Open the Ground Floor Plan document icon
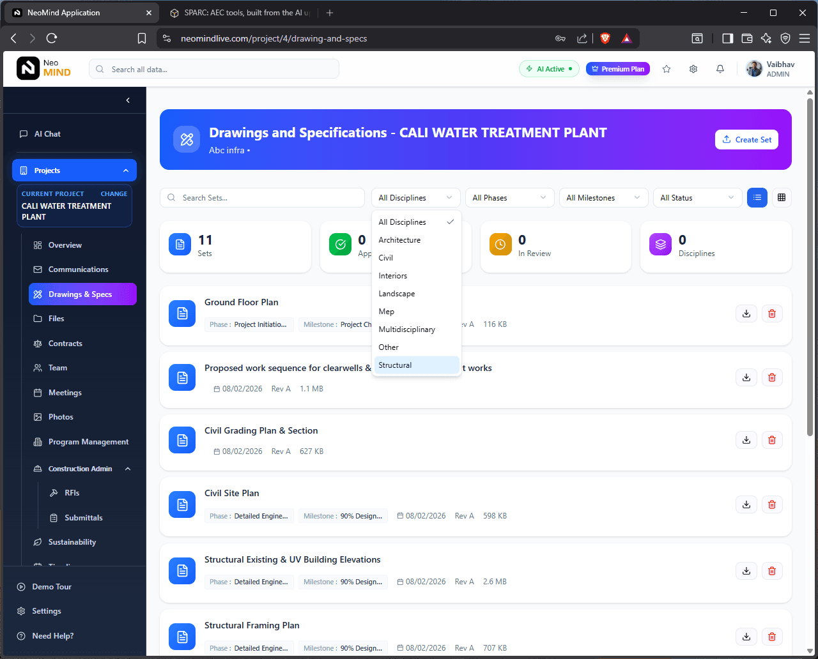Screen dimensions: 818x659 (182, 314)
